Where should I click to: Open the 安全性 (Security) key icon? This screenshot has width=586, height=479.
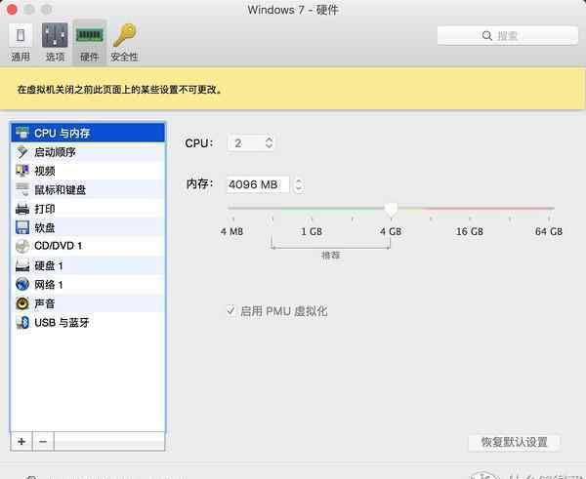[124, 42]
